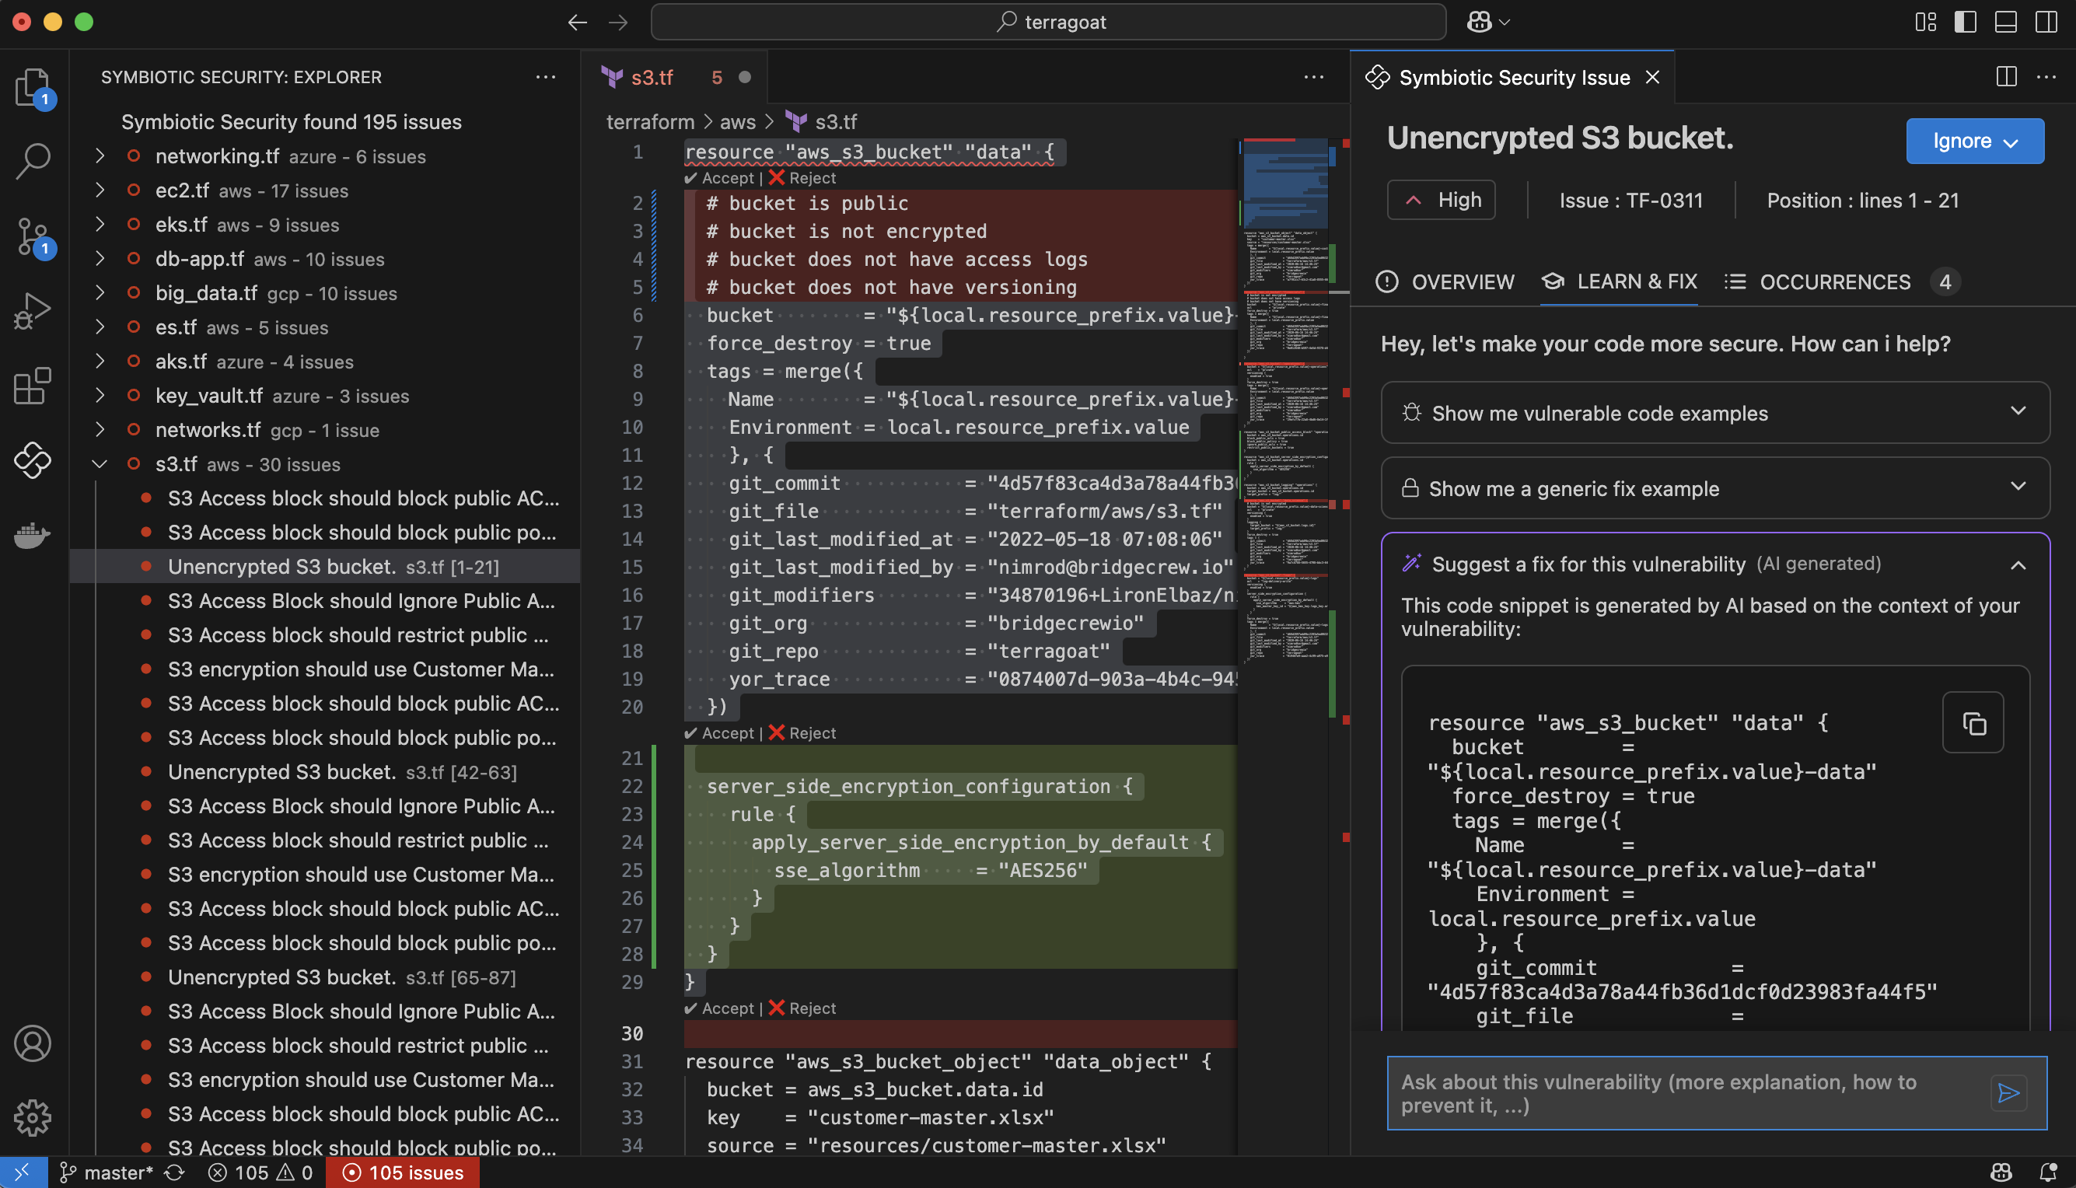Expand big_data.tf issues
This screenshot has height=1188, width=2076.
(x=100, y=293)
